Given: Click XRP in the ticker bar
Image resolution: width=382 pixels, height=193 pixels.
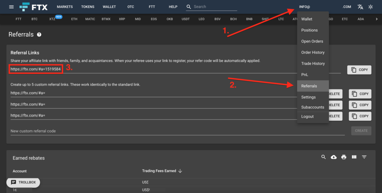Looking at the screenshot, I should [122, 19].
